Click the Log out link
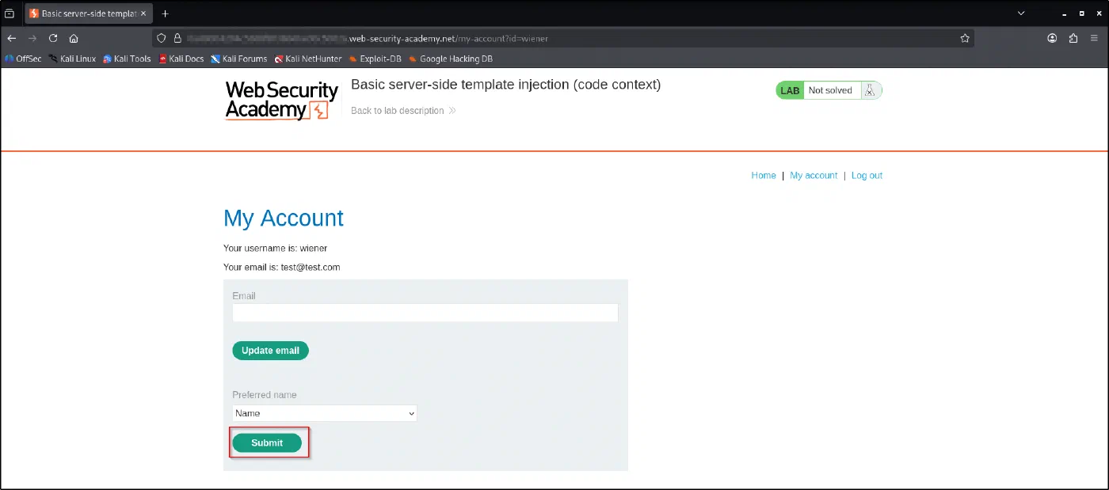The width and height of the screenshot is (1109, 490). click(867, 176)
